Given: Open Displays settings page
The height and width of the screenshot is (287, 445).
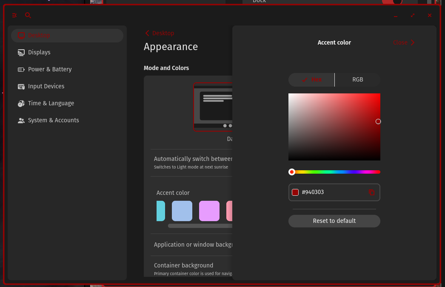Looking at the screenshot, I should click(x=67, y=52).
